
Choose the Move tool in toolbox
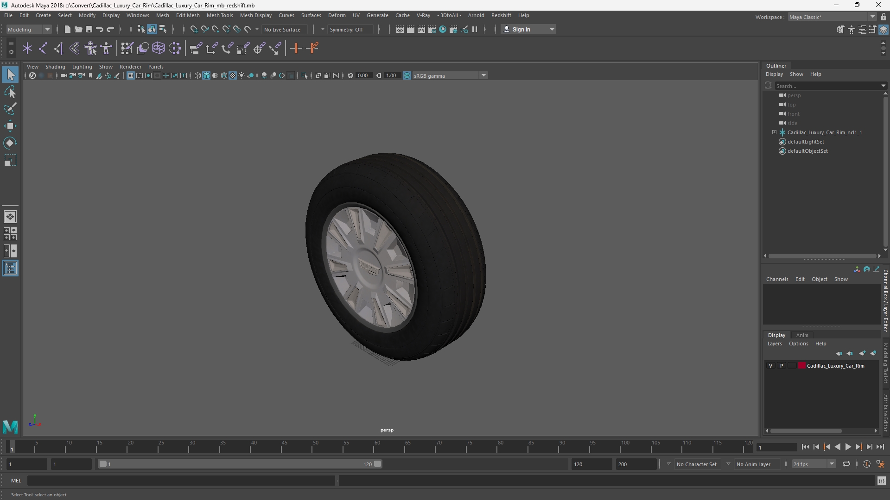(10, 126)
